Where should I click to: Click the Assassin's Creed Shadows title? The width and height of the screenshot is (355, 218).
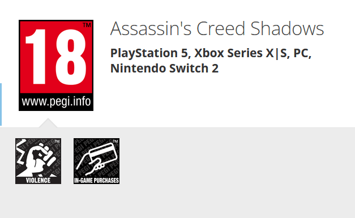pyautogui.click(x=217, y=28)
